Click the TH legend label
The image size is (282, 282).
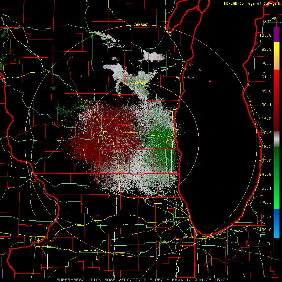tap(269, 244)
